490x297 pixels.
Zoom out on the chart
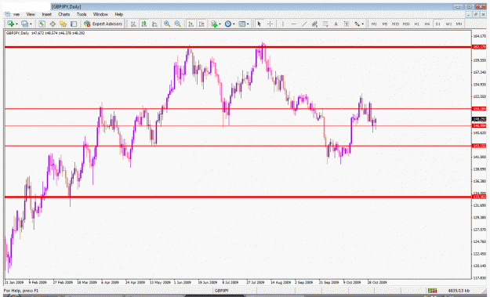pyautogui.click(x=177, y=24)
